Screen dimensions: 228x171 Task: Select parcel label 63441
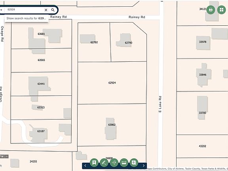point(41,84)
